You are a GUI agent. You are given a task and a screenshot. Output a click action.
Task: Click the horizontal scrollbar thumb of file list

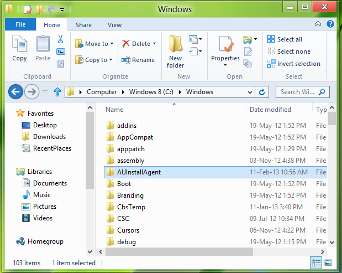(179, 251)
